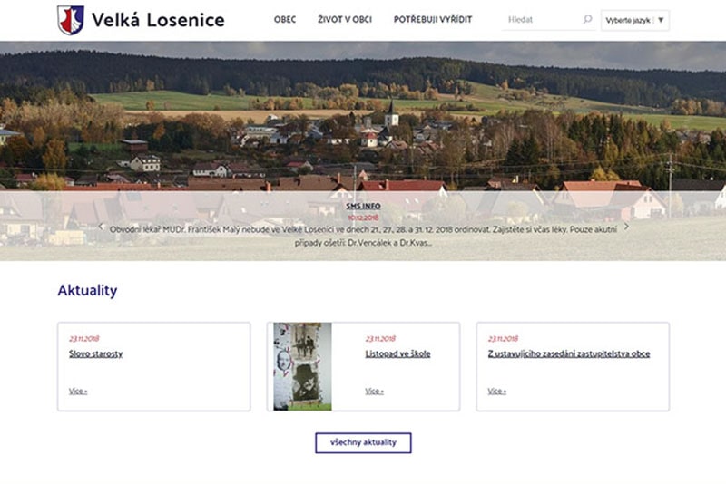Click the Velká Losenice coat of arms logo

click(x=71, y=20)
